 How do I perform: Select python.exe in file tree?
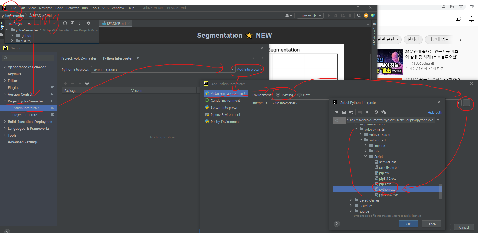387,189
